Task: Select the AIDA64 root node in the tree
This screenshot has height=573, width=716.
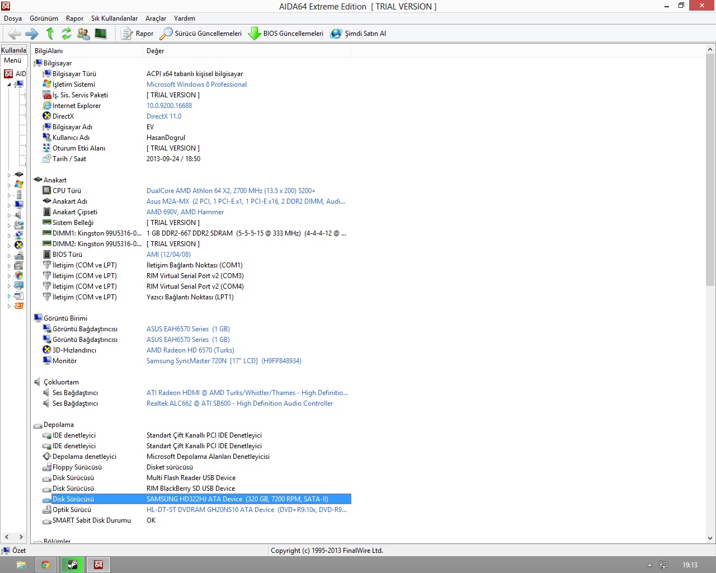Action: (15, 74)
